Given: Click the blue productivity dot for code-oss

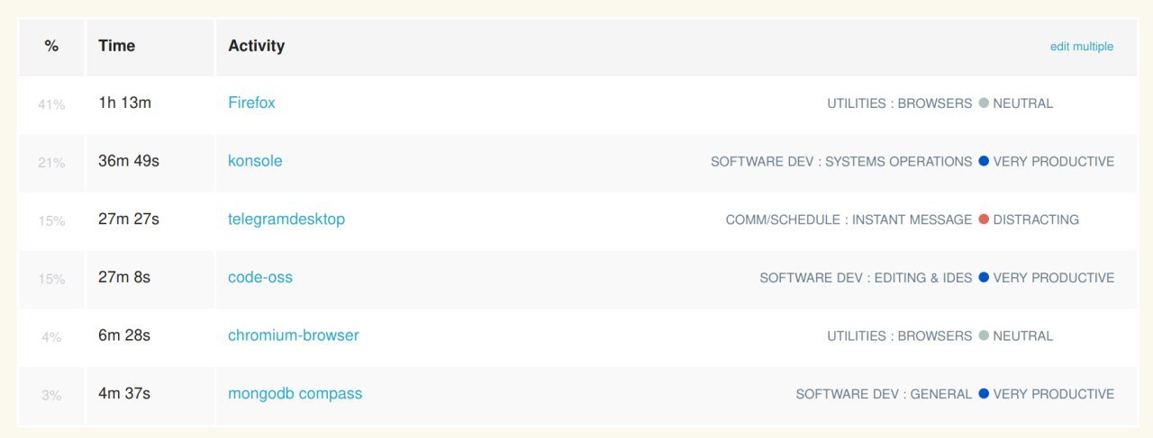Looking at the screenshot, I should (984, 277).
